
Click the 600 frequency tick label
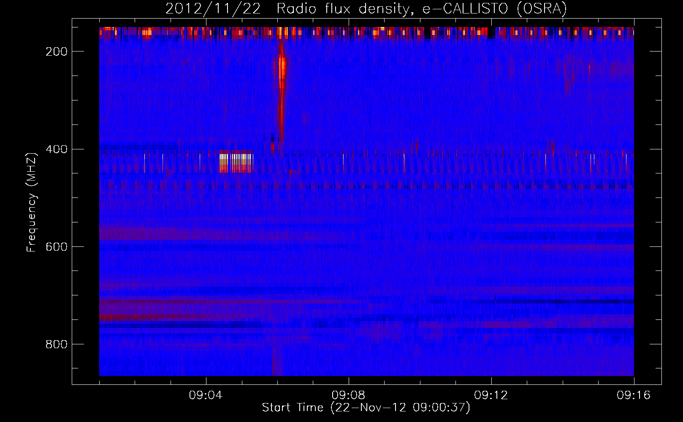(57, 247)
